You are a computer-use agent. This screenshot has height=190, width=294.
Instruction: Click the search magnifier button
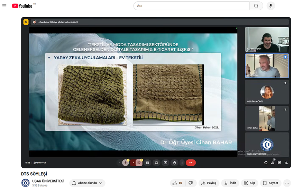pos(256,6)
